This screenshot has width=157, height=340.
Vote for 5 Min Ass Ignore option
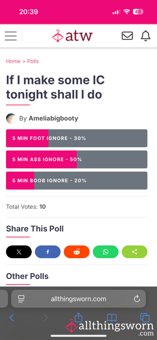(77, 159)
